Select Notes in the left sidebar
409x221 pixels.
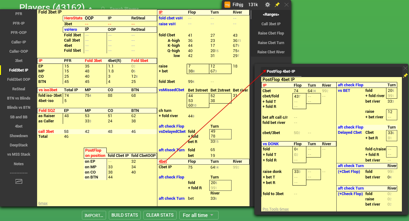click(19, 164)
